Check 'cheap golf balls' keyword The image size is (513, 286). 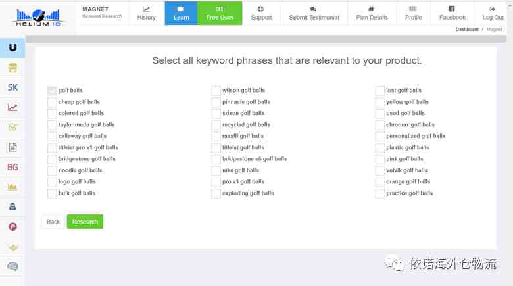coord(52,102)
